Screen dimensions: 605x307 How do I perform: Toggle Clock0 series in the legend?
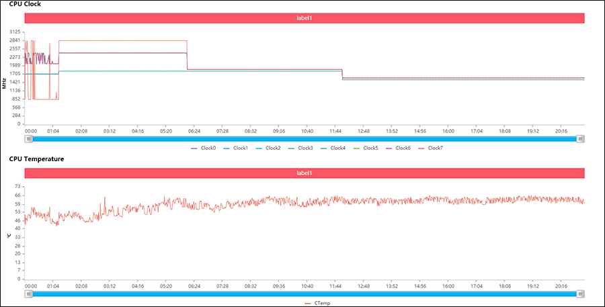[x=204, y=148]
